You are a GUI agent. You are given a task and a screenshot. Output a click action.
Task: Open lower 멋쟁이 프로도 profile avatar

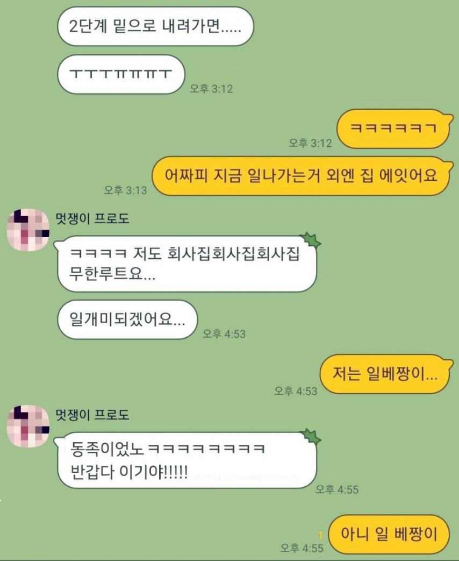[x=28, y=426]
